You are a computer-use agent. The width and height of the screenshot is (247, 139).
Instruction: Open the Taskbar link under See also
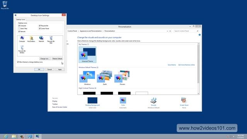tap(55, 104)
